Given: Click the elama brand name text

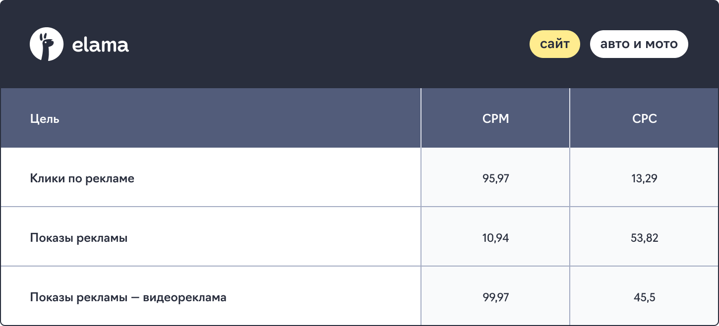Looking at the screenshot, I should 101,45.
